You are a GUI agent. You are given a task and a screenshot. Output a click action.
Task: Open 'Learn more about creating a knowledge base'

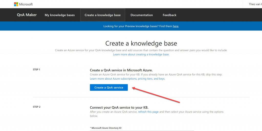(x=141, y=54)
